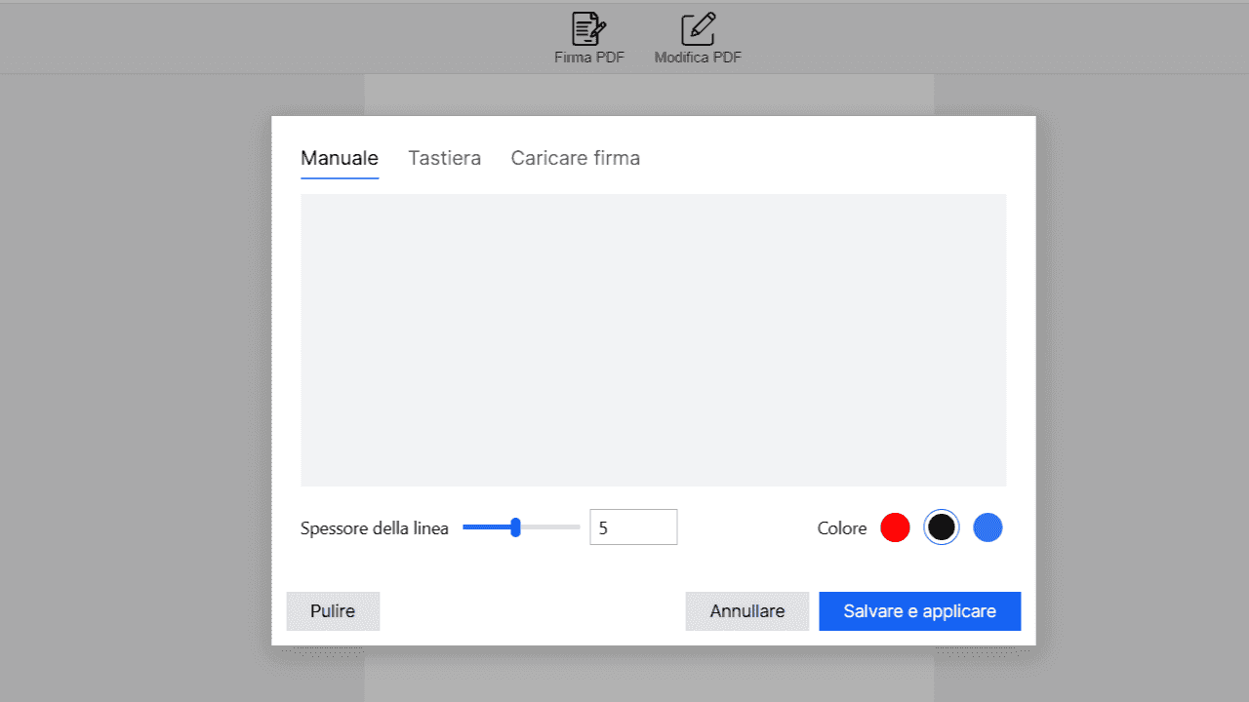The width and height of the screenshot is (1249, 702).
Task: Click the 'Colore' label
Action: pos(842,528)
